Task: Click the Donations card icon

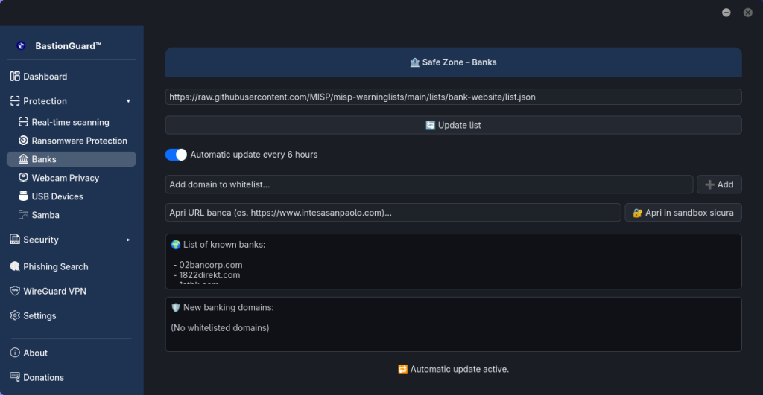Action: pyautogui.click(x=15, y=377)
